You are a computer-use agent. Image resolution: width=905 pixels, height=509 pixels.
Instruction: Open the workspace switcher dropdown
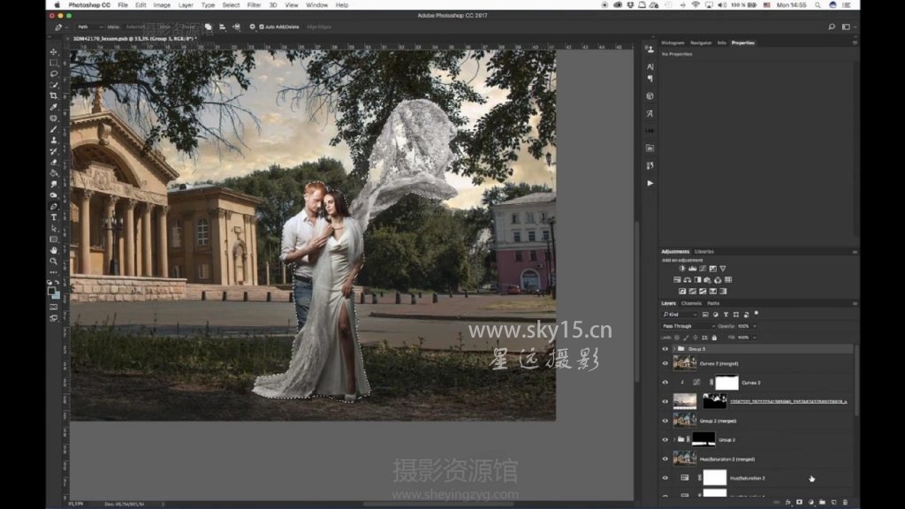pyautogui.click(x=848, y=27)
